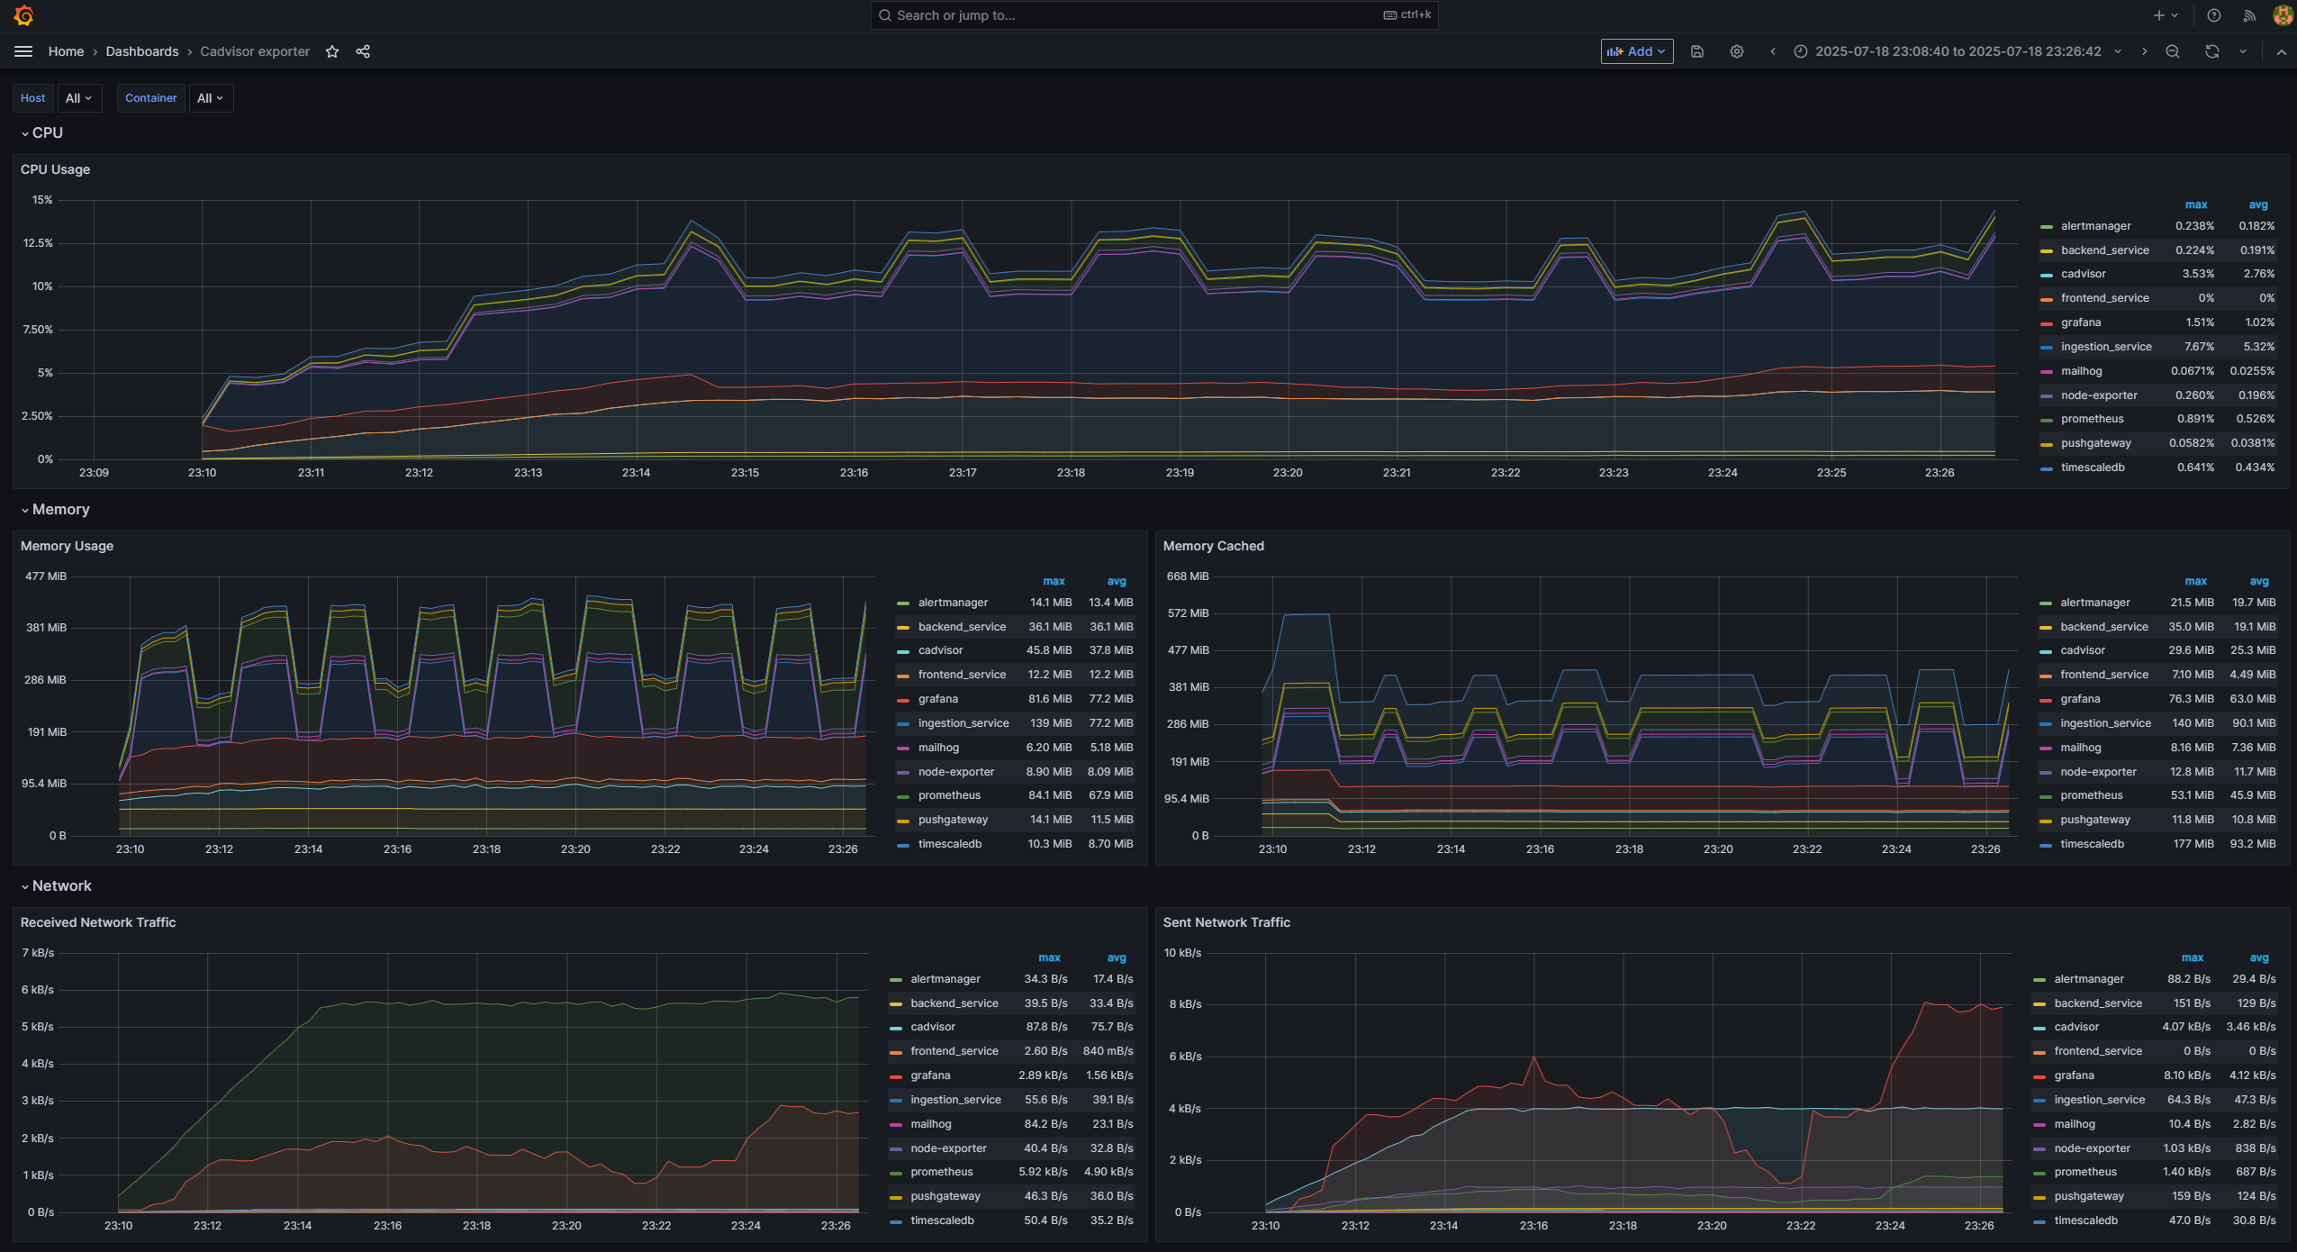Screen dimensions: 2297x1252
Task: Open the news feed icon
Action: pyautogui.click(x=2248, y=15)
